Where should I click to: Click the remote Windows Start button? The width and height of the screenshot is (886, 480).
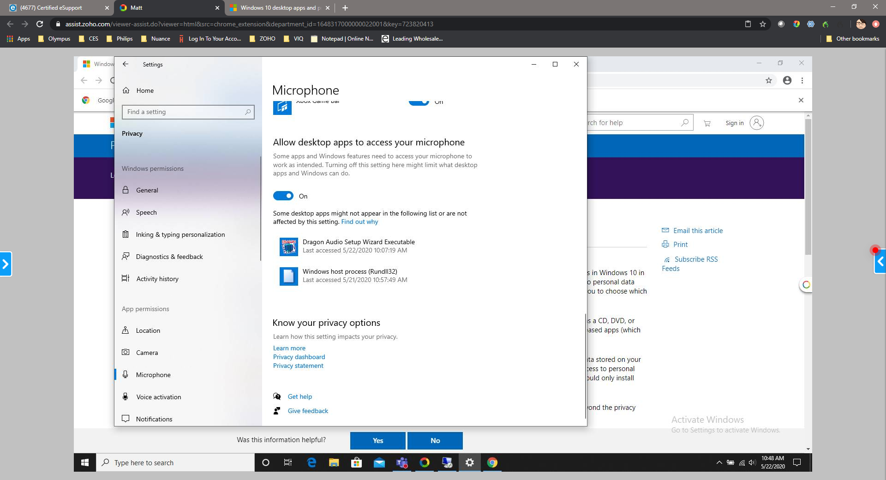pos(85,462)
